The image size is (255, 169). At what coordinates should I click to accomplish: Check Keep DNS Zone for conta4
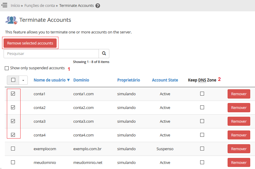202,135
